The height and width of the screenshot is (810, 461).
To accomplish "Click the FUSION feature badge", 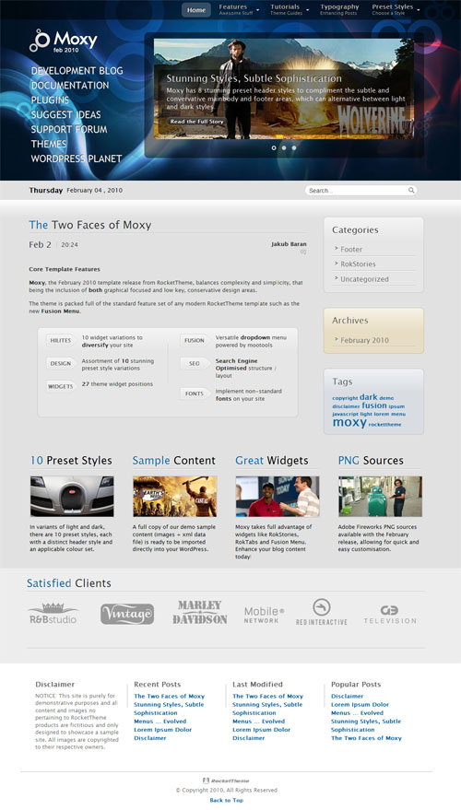I will click(x=195, y=340).
